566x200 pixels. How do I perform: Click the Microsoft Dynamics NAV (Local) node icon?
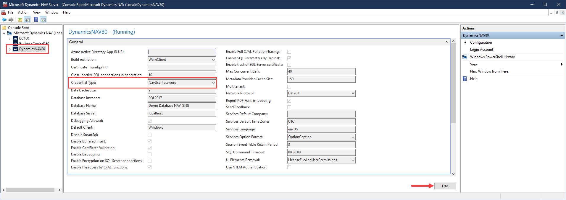tap(10, 33)
